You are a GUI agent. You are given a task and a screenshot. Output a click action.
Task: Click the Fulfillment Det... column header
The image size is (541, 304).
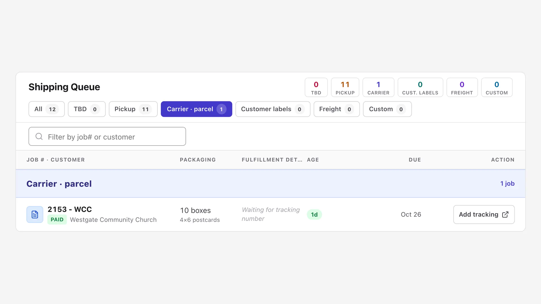coord(272,160)
